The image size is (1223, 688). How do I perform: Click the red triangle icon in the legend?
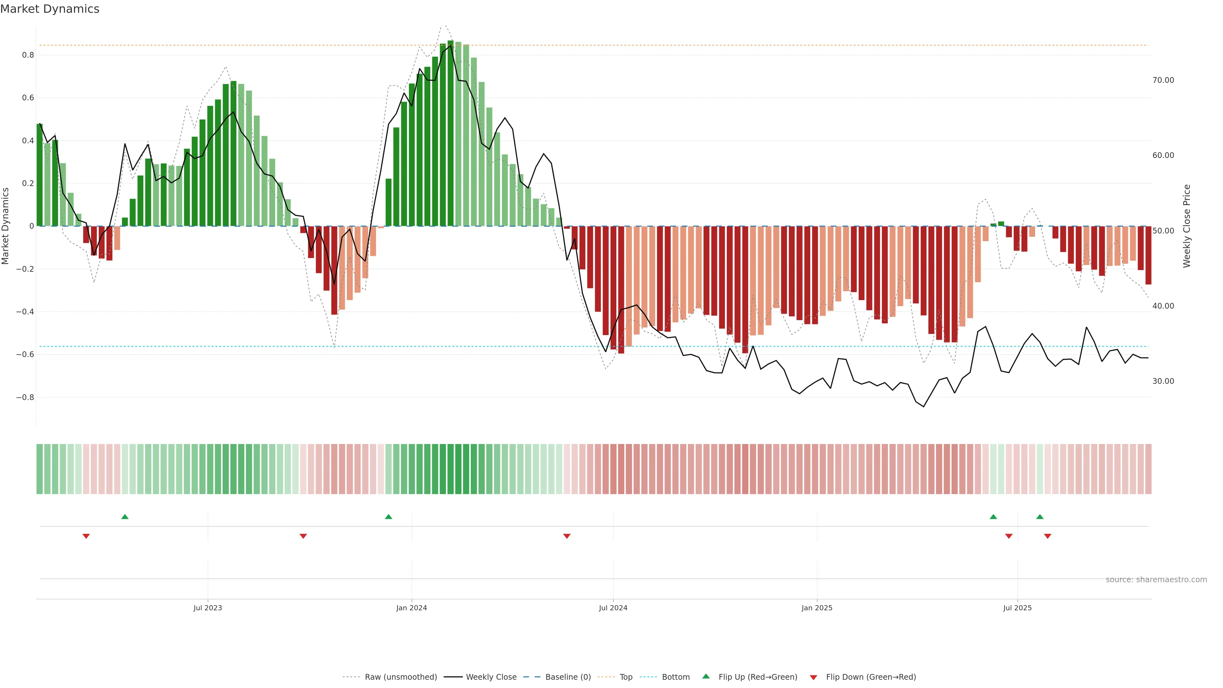[813, 677]
